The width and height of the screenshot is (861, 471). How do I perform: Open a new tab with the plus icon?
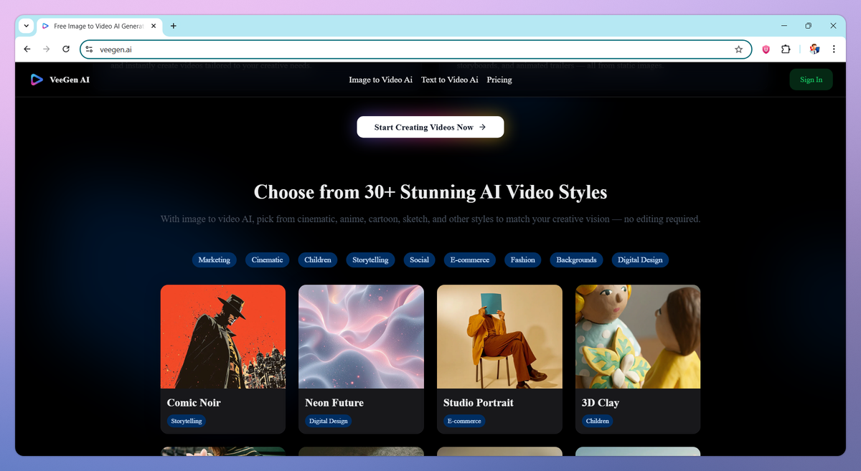pos(173,26)
